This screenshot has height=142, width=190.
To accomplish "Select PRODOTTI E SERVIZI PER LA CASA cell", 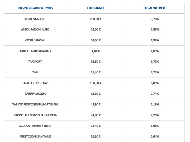I will coord(35,115).
